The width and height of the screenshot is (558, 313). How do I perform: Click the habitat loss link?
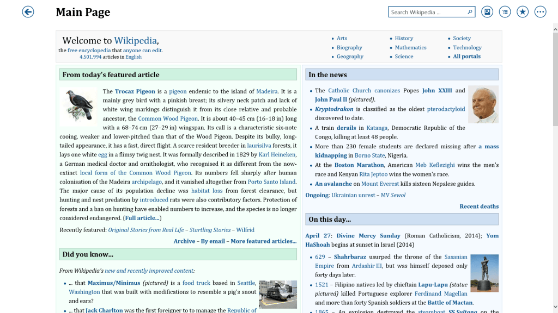click(207, 191)
